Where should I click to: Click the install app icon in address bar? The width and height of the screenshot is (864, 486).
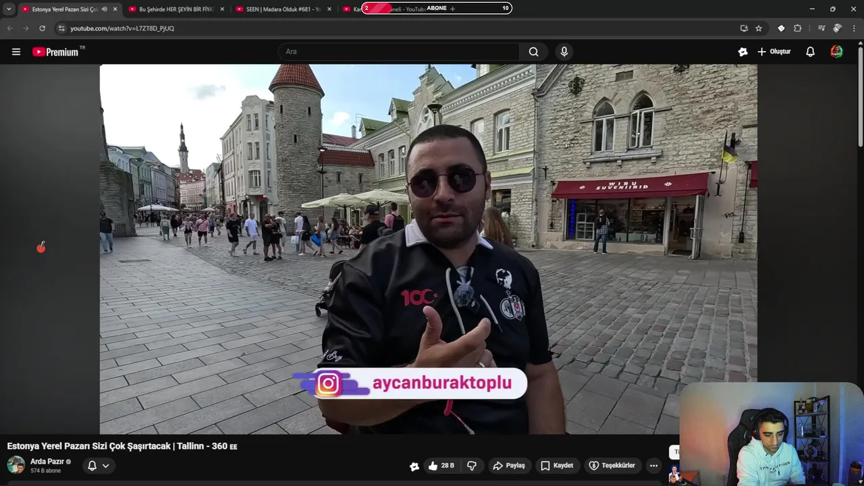coord(744,28)
